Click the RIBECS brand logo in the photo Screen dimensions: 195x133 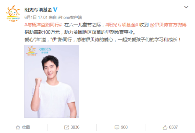pos(45,50)
